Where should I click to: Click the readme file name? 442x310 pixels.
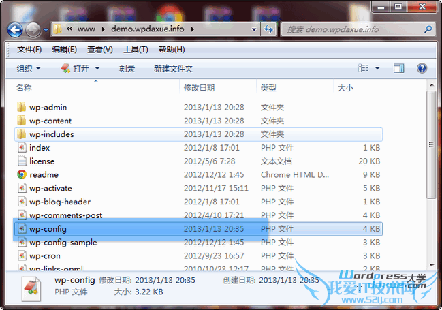tap(44, 175)
